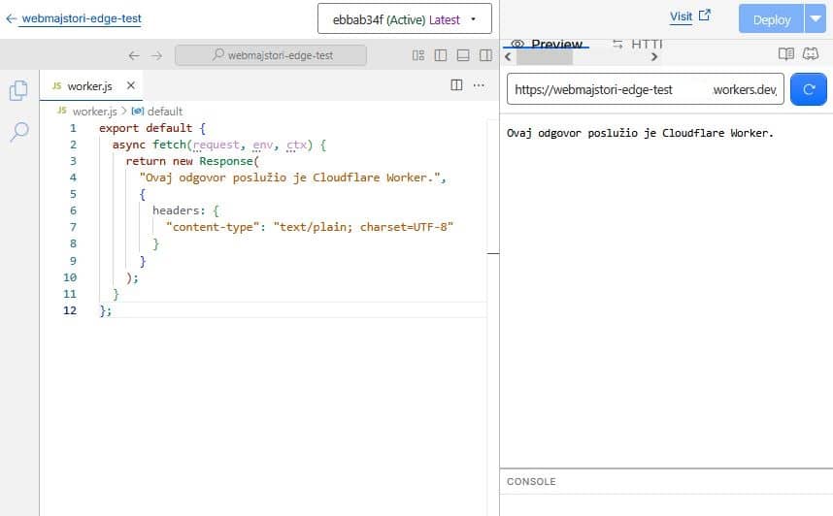The height and width of the screenshot is (516, 833).
Task: Switch to the Preview tab
Action: tap(548, 44)
